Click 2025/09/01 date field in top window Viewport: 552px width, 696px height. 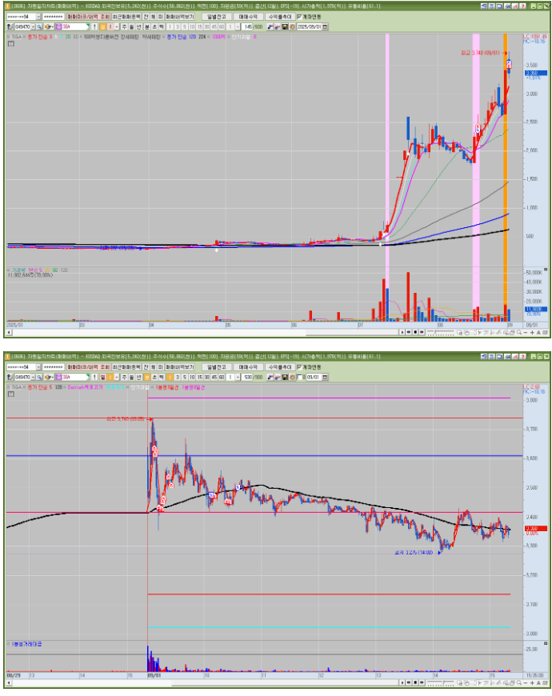pyautogui.click(x=310, y=26)
